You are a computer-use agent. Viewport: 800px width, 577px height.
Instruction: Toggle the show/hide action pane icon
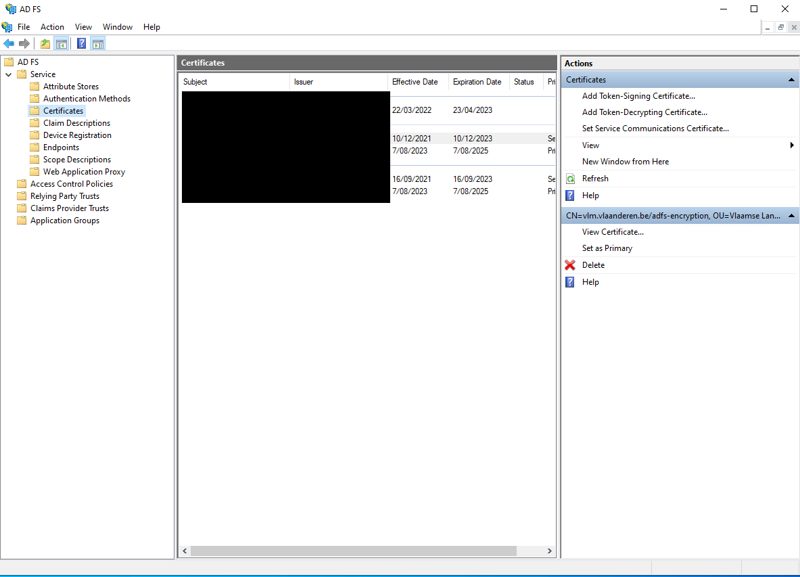(x=98, y=44)
